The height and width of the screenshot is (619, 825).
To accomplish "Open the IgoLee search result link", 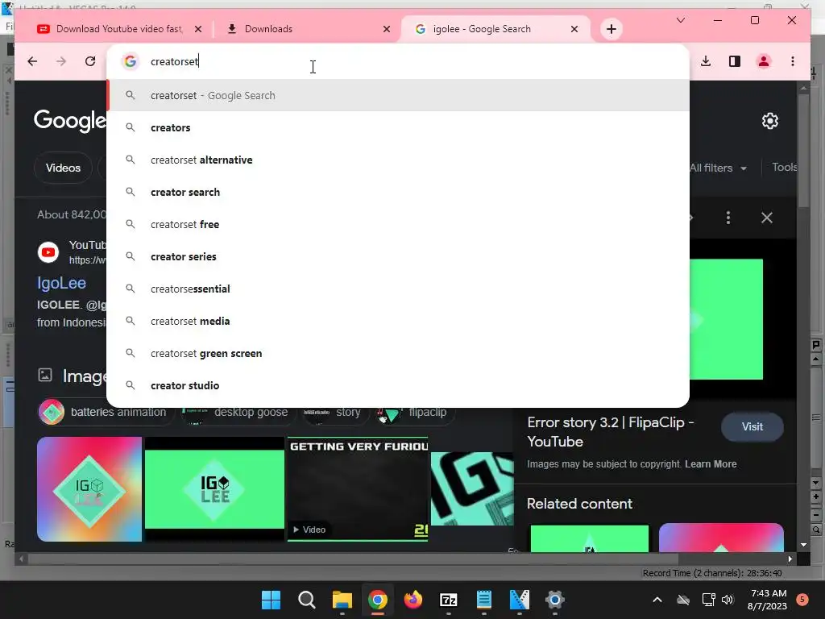I will click(61, 283).
